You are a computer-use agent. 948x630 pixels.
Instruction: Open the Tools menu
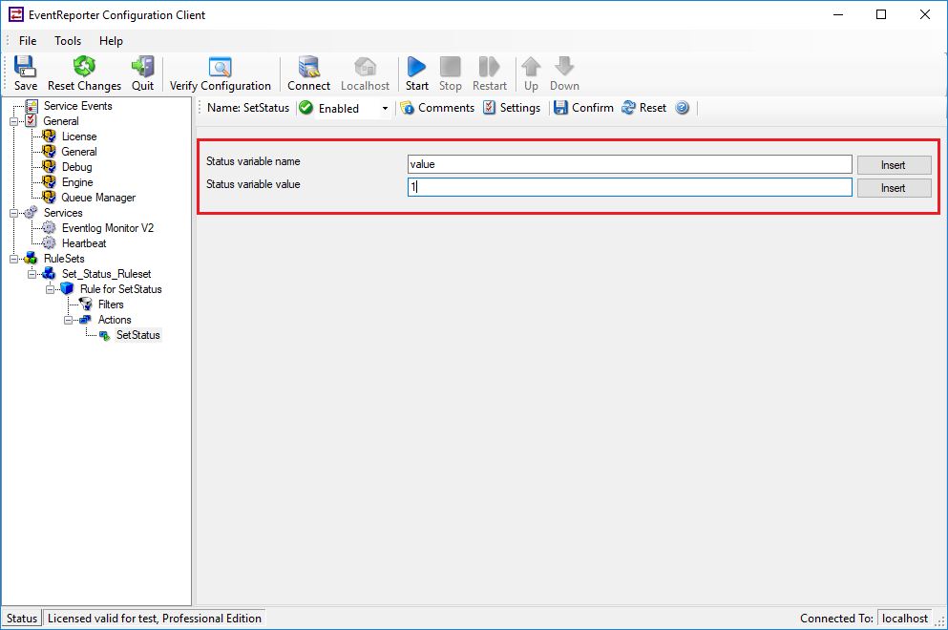(x=67, y=40)
